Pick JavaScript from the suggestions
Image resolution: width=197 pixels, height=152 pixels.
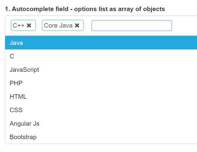(24, 70)
